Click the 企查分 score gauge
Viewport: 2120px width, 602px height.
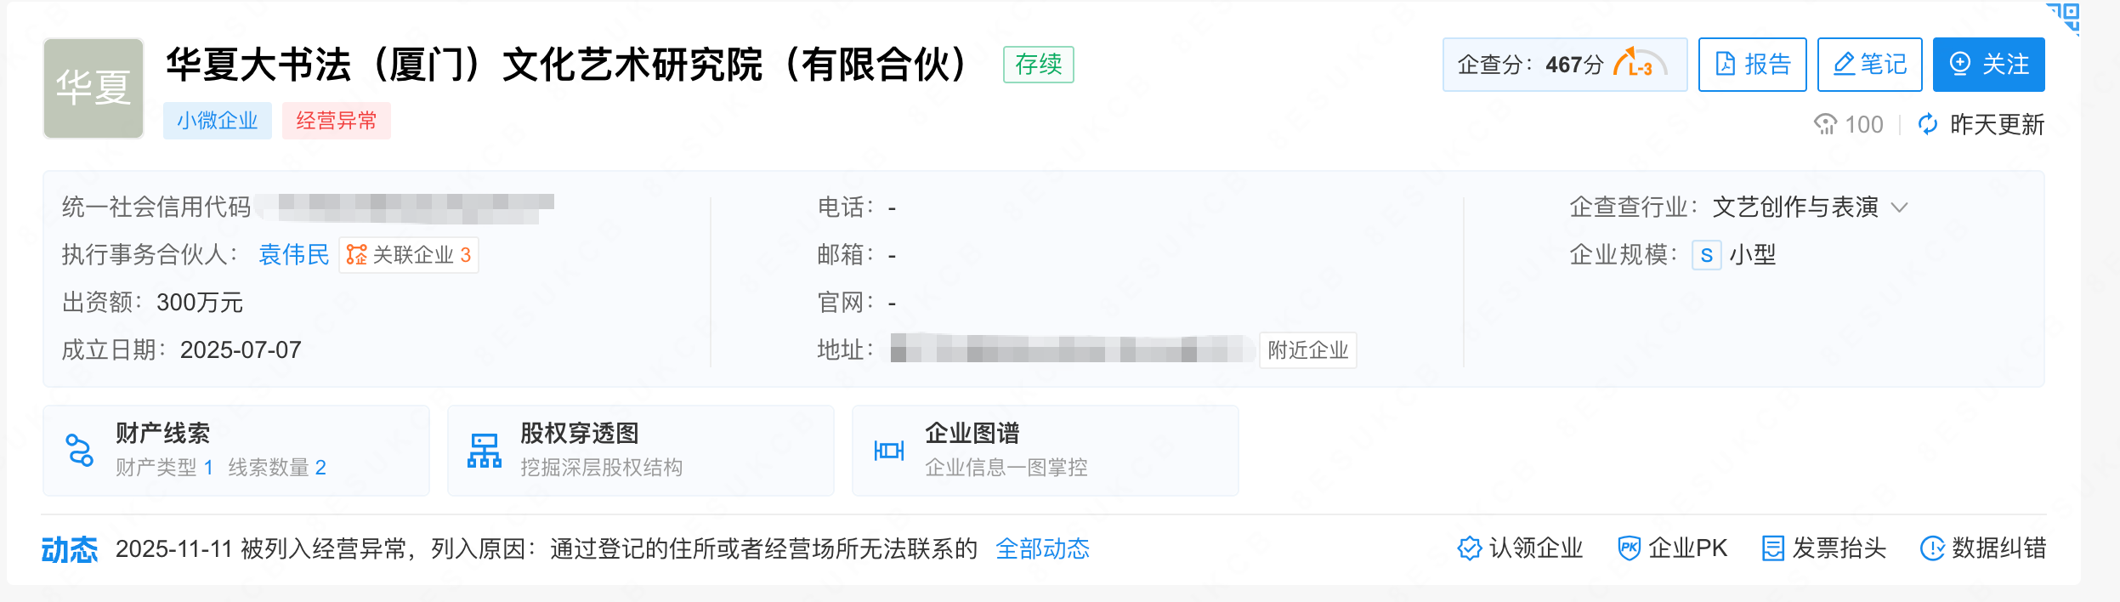click(x=1641, y=65)
